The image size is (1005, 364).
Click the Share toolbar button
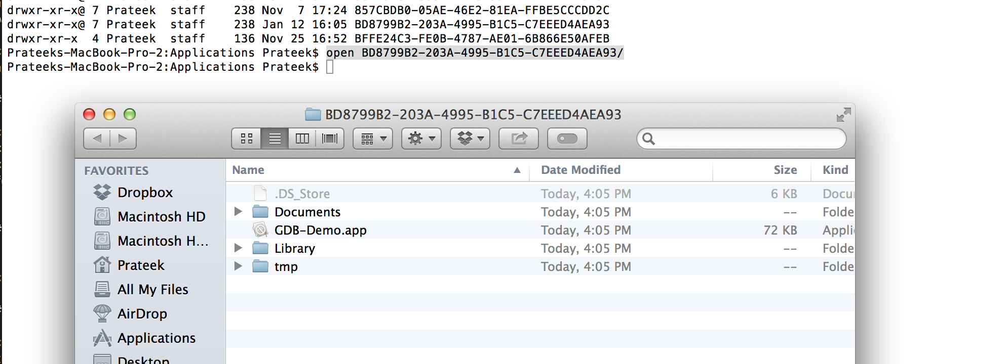pyautogui.click(x=519, y=139)
